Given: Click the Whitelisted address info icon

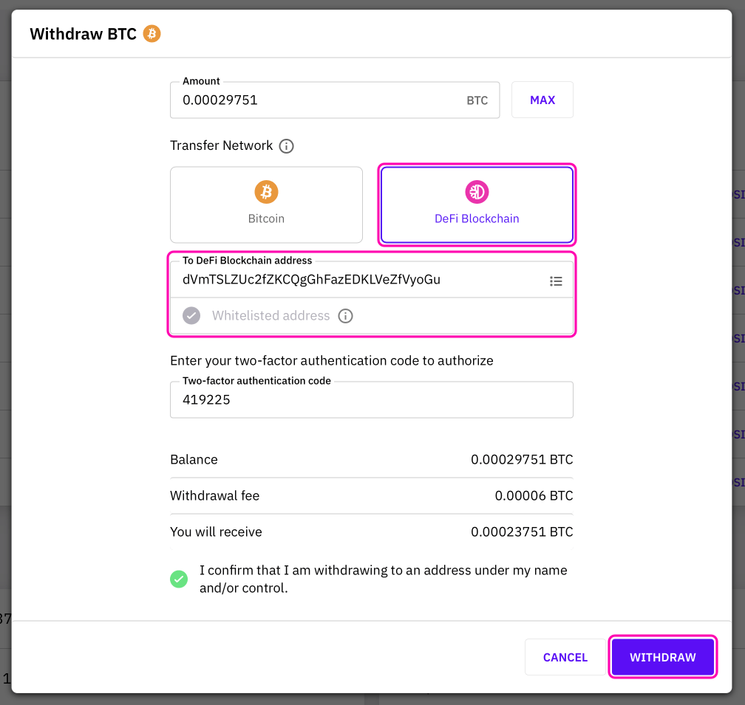Looking at the screenshot, I should [x=345, y=316].
